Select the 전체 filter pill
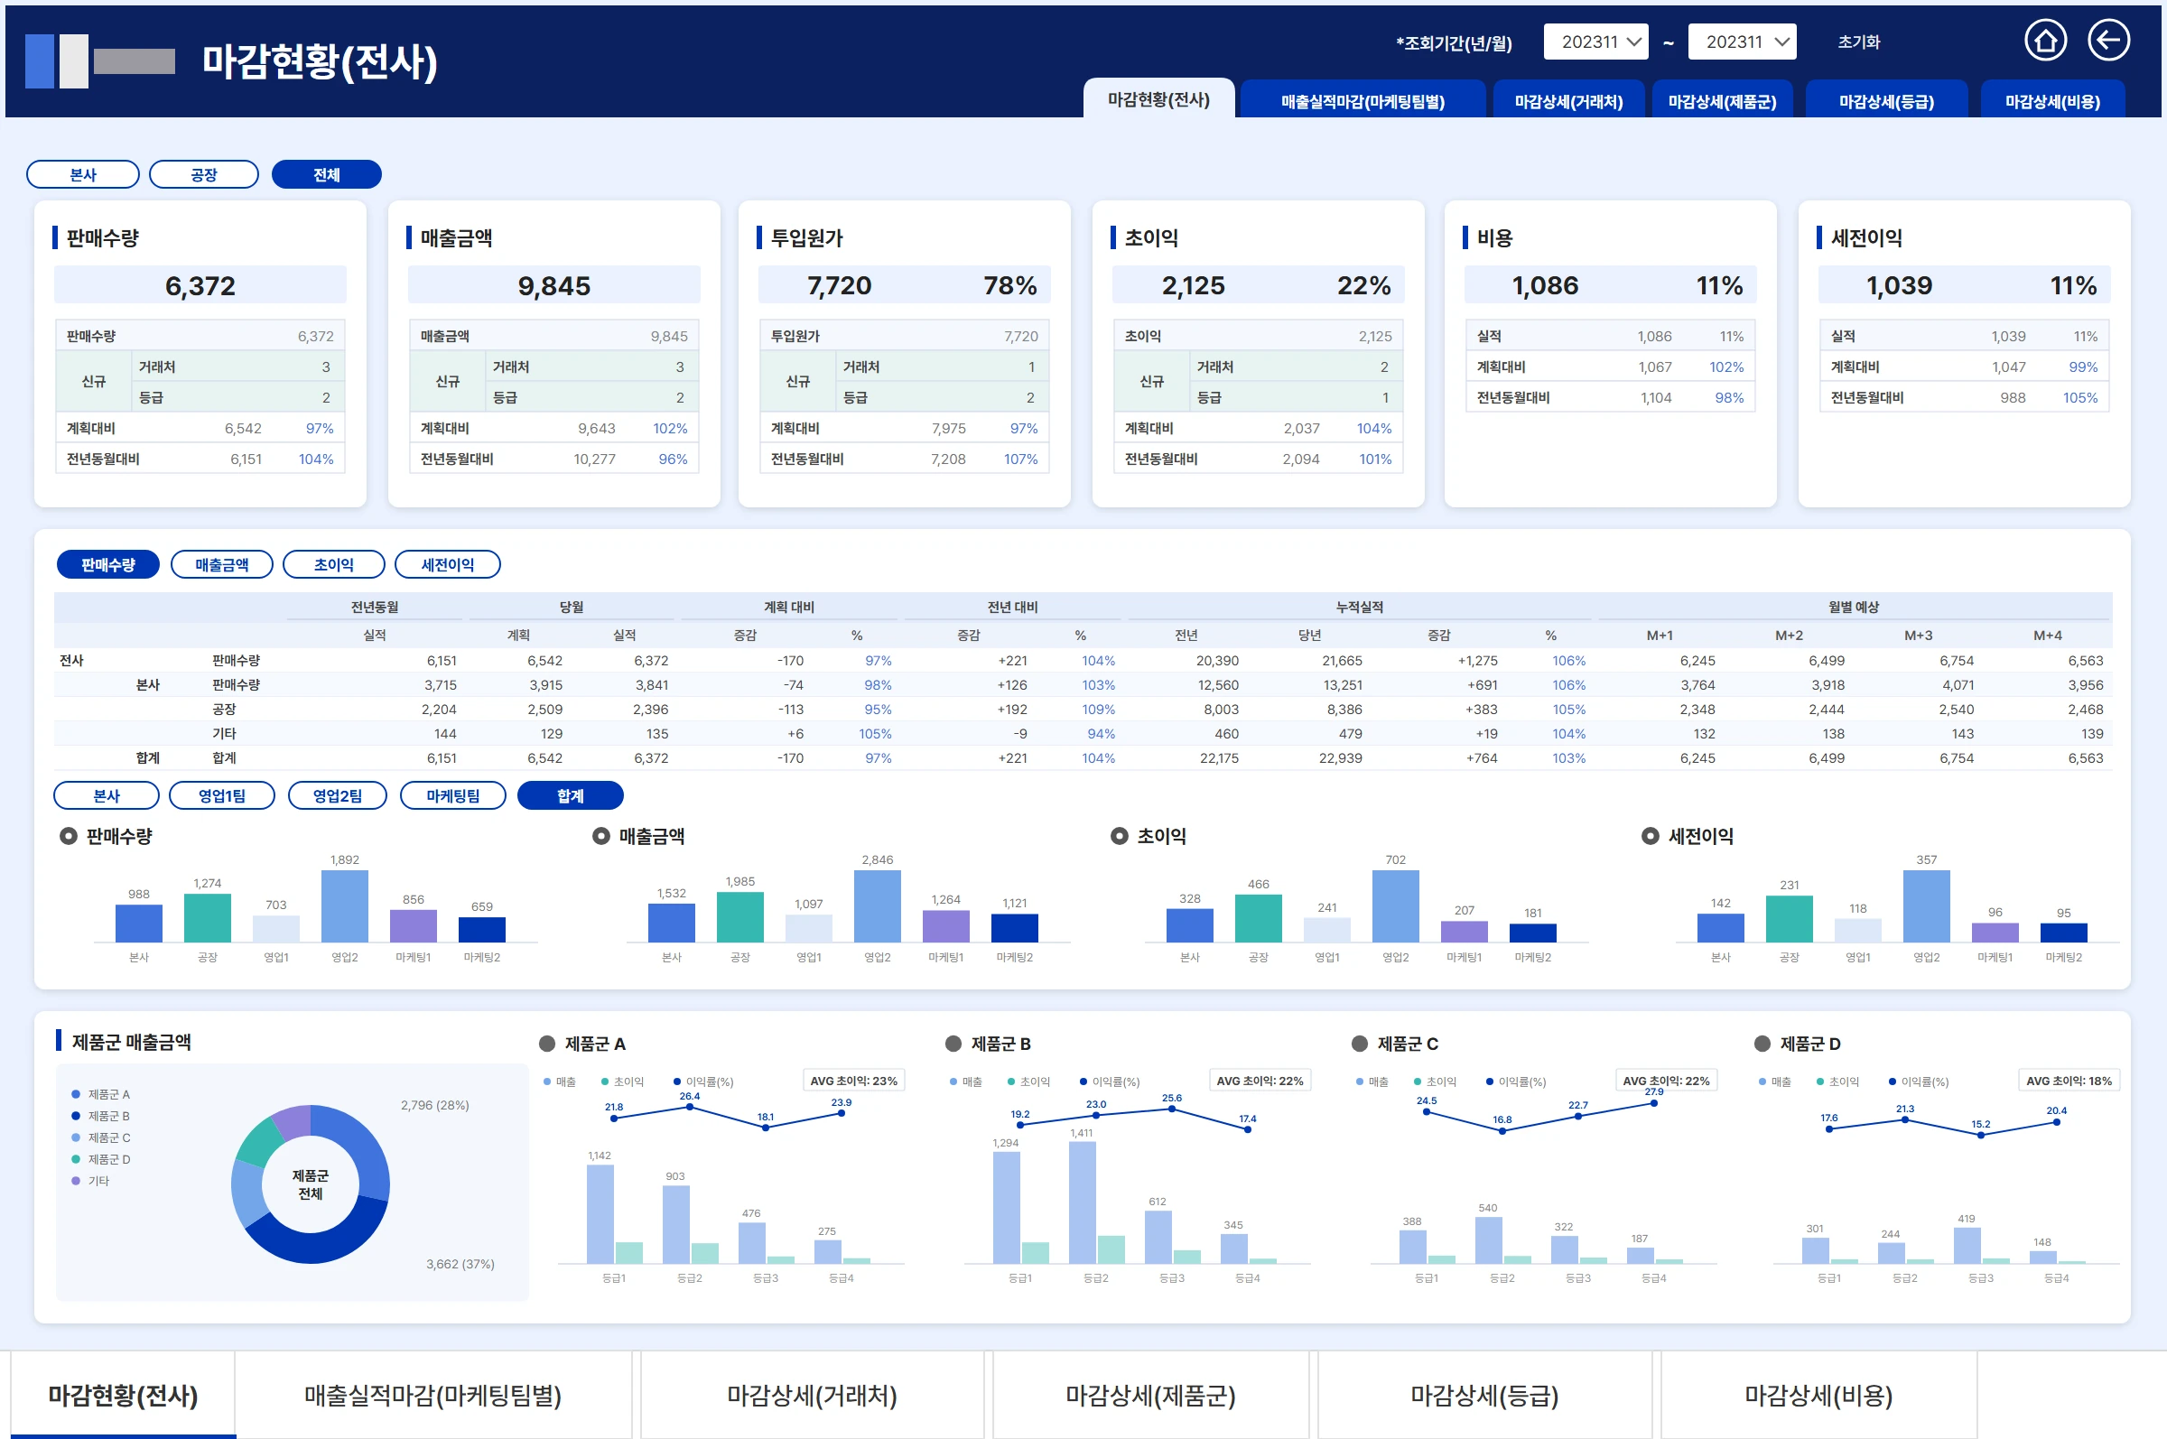The width and height of the screenshot is (2167, 1439). tap(327, 174)
